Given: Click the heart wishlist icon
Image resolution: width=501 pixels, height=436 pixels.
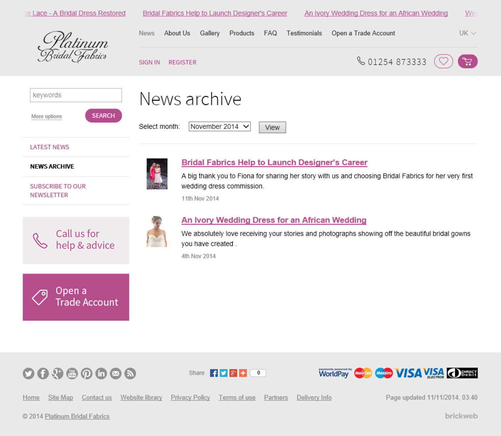Looking at the screenshot, I should pyautogui.click(x=443, y=62).
